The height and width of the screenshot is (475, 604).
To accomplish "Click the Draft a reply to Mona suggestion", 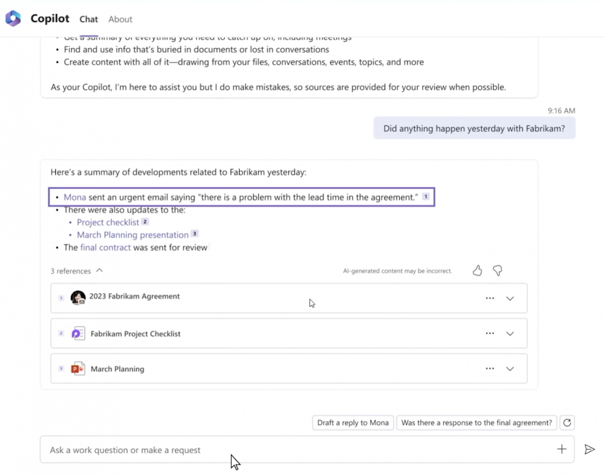I will coord(352,423).
